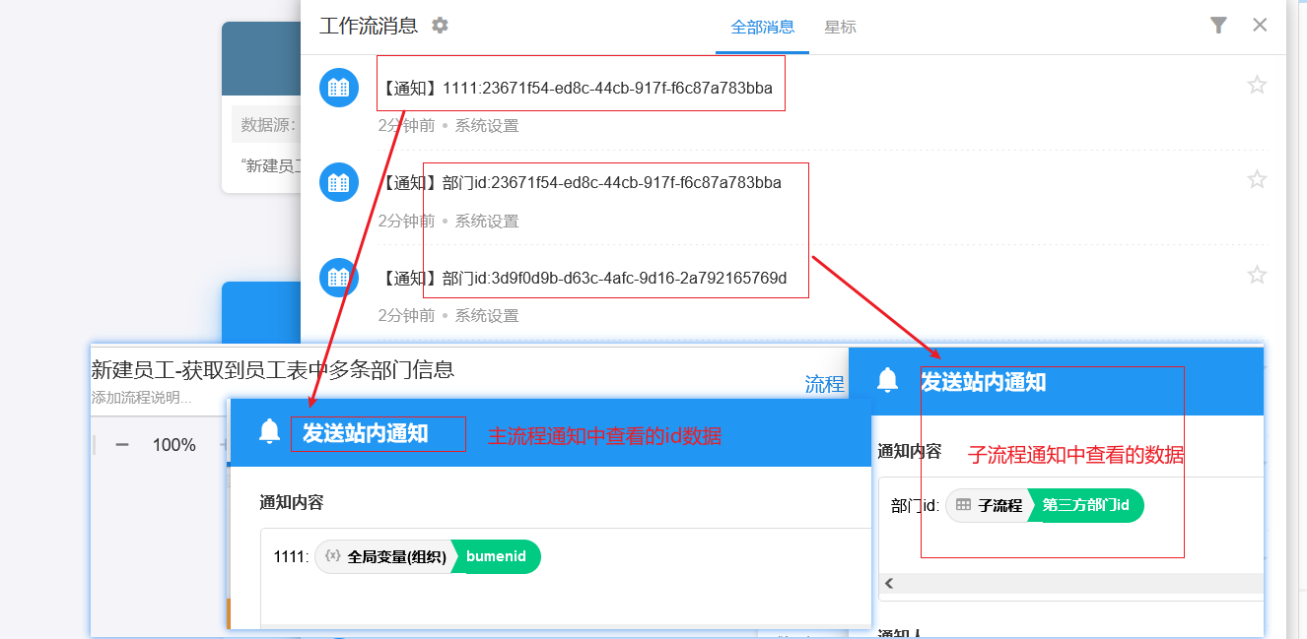Viewport: 1307px width, 639px height.
Task: Click avatar icon of 部门id:23671f54 notification
Action: point(338,182)
